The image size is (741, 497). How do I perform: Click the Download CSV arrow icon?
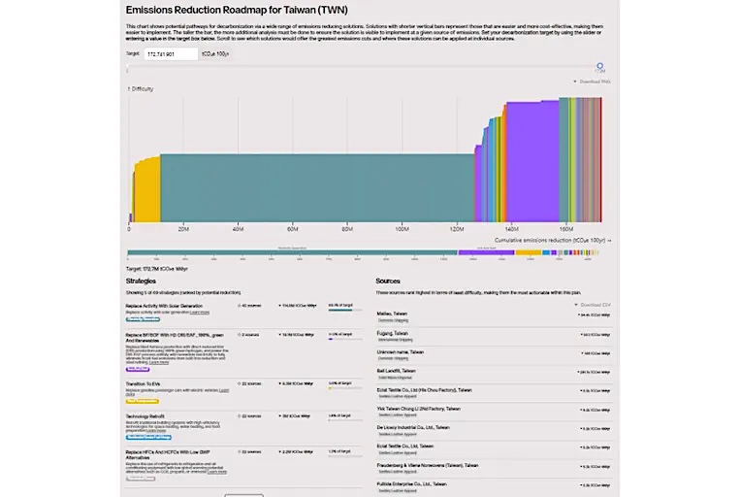[576, 305]
